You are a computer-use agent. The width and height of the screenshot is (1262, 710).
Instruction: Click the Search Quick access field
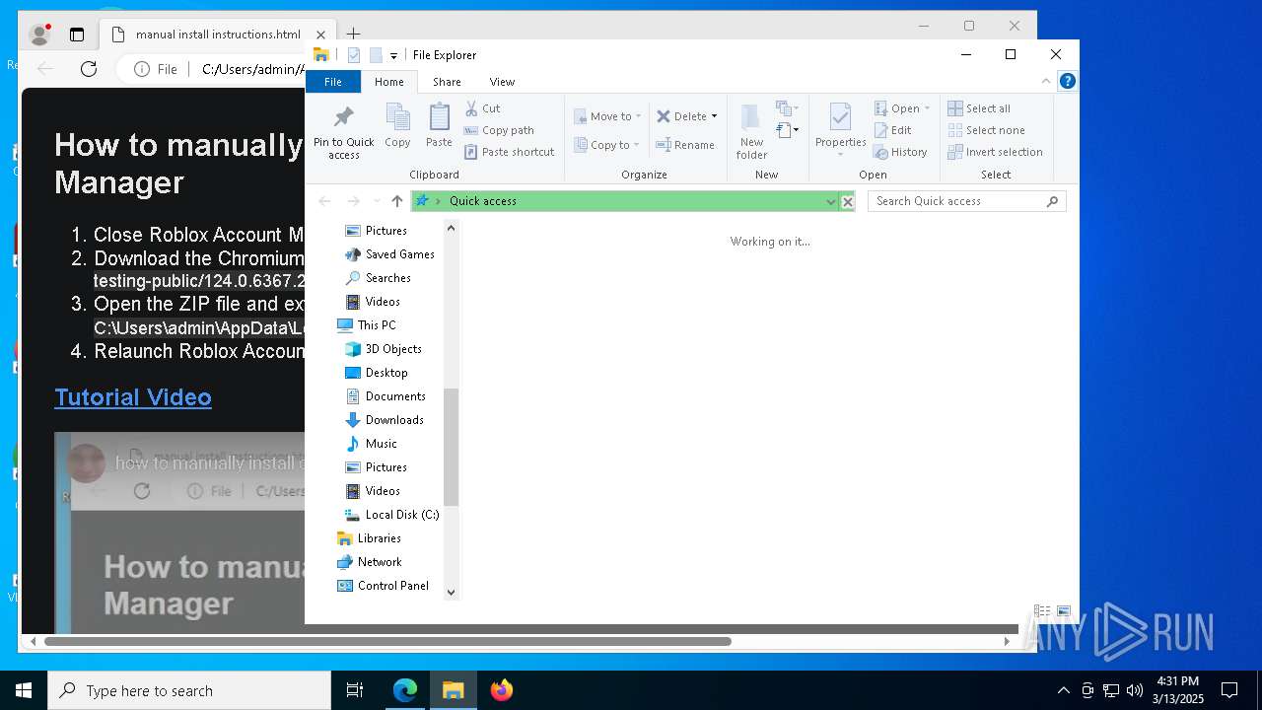[x=967, y=201]
